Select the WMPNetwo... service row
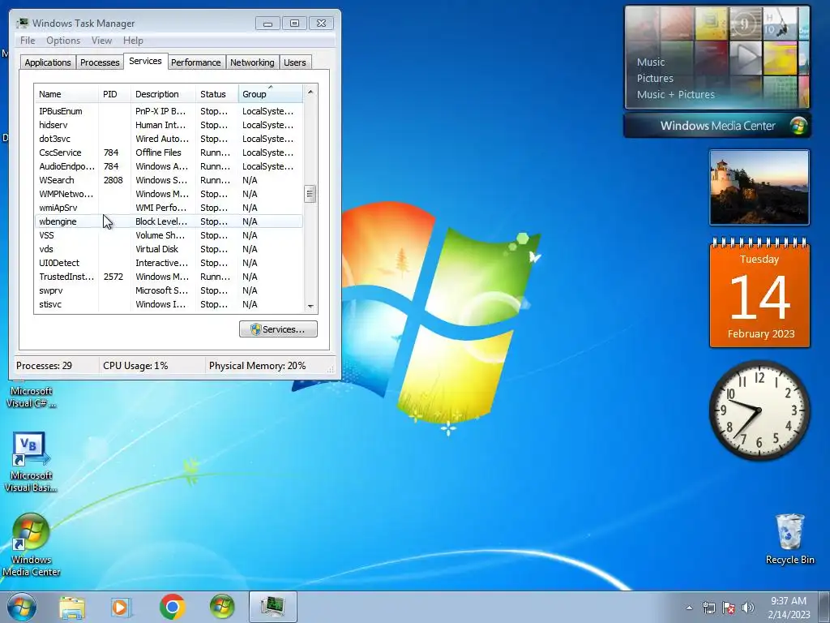This screenshot has width=830, height=623. [169, 194]
